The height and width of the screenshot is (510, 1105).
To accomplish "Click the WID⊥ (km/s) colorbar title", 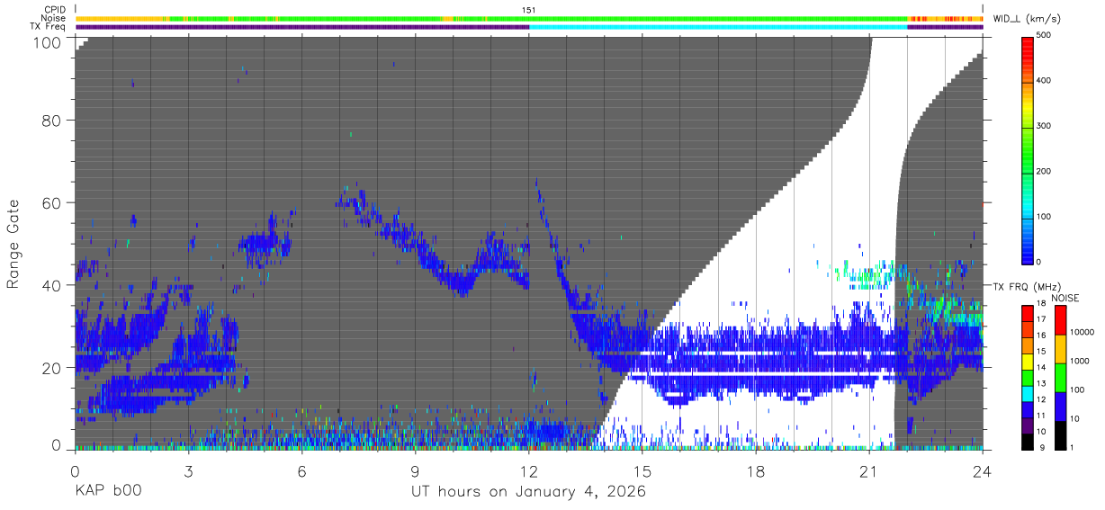I will (x=1028, y=18).
